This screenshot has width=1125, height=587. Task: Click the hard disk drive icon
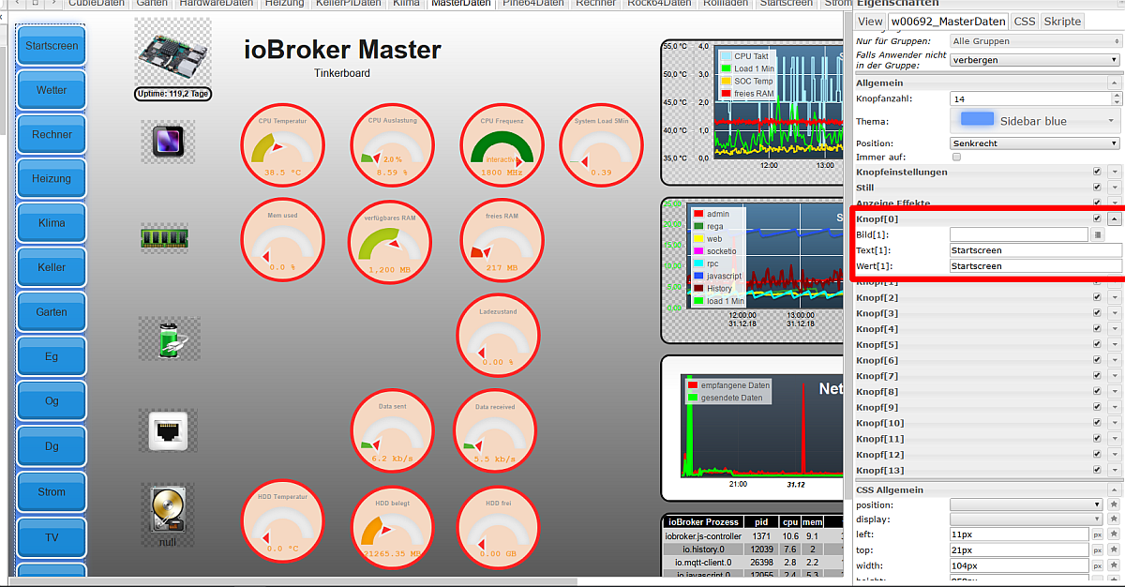pos(168,511)
